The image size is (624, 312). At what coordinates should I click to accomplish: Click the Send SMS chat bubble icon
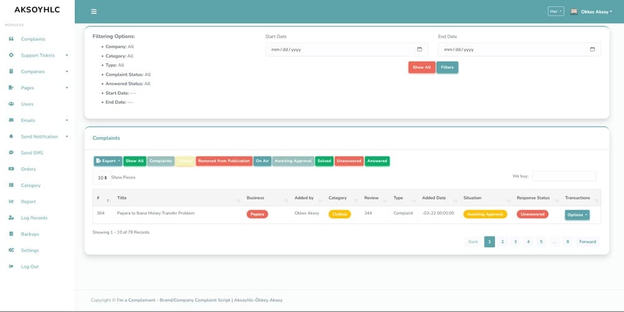point(11,152)
